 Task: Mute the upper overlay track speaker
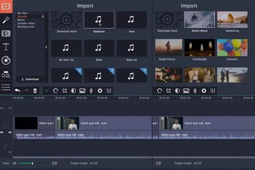10,108
